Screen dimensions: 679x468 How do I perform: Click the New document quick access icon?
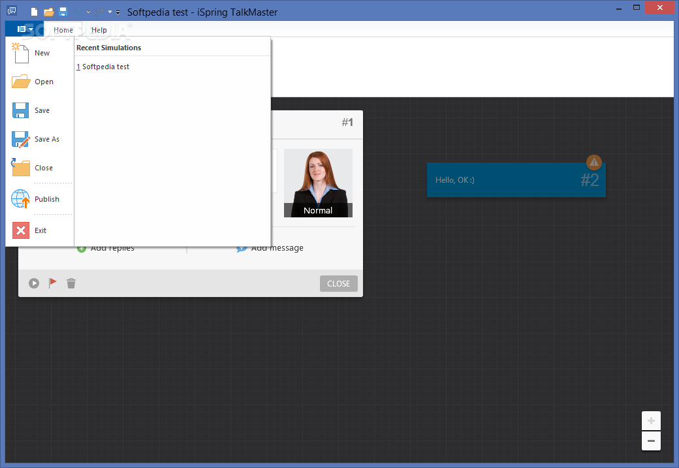34,12
